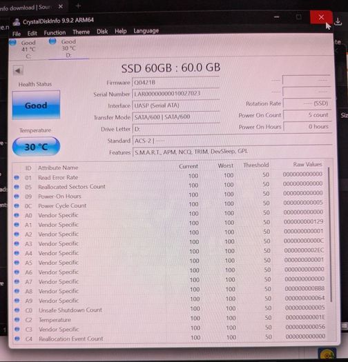Click the Attribute Name column header
The image size is (348, 362).
click(x=58, y=168)
